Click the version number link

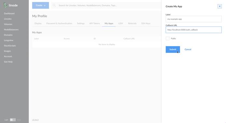click(35, 120)
